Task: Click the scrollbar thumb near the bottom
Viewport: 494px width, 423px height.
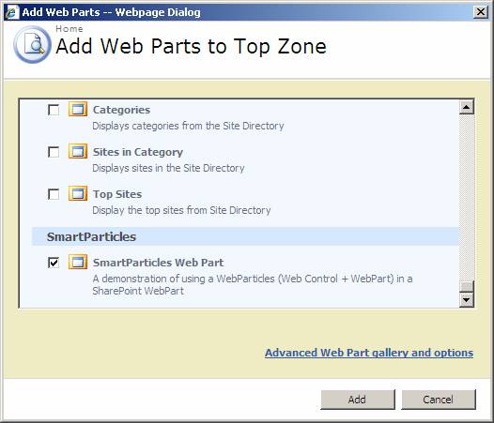Action: pos(466,286)
